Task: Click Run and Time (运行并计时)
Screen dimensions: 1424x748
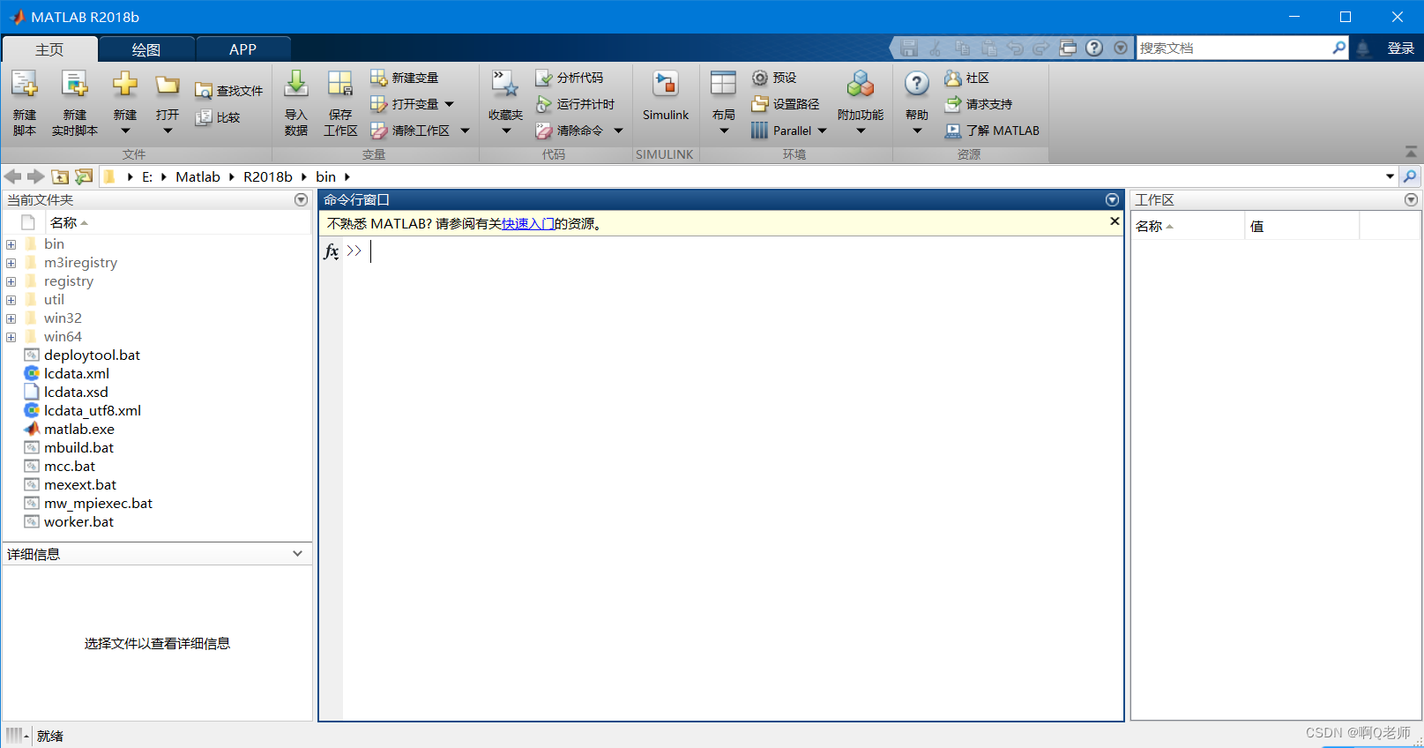Action: [x=576, y=104]
